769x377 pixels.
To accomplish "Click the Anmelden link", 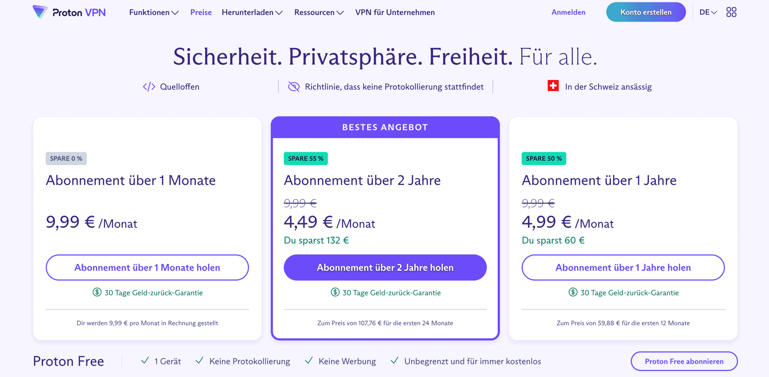I will coord(568,12).
